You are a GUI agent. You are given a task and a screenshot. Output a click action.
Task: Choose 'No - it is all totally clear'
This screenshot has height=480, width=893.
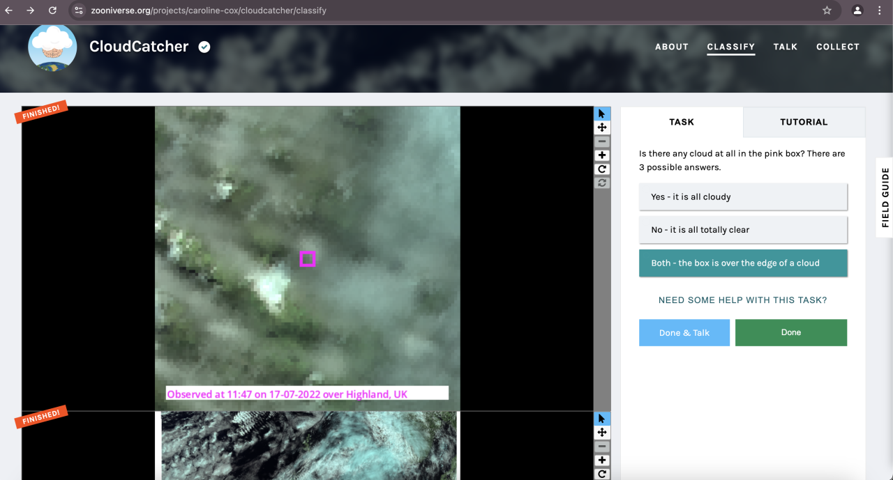(x=743, y=230)
